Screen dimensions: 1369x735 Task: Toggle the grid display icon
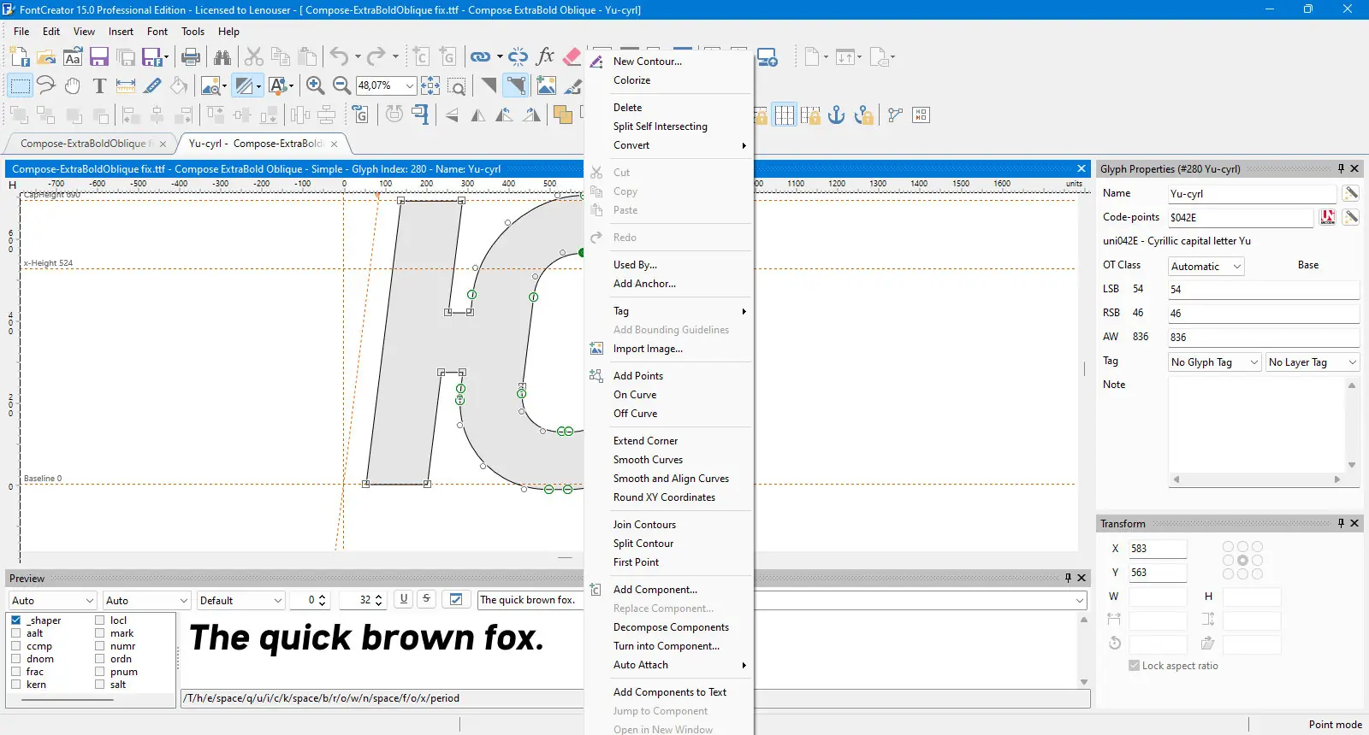point(785,115)
